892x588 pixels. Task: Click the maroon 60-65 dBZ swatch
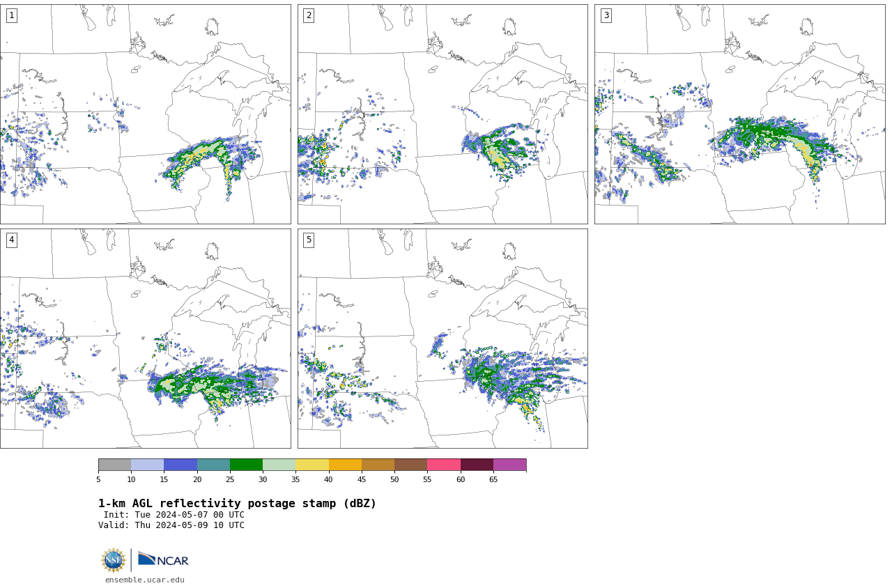tap(477, 465)
